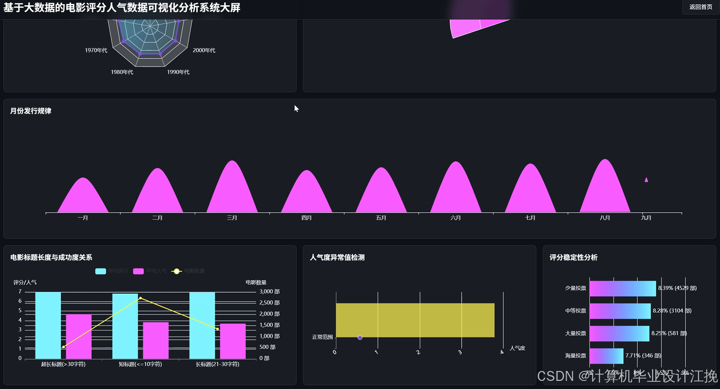Image resolution: width=720 pixels, height=389 pixels.
Task: Select the 四月 peak in monthly chart
Action: 307,194
